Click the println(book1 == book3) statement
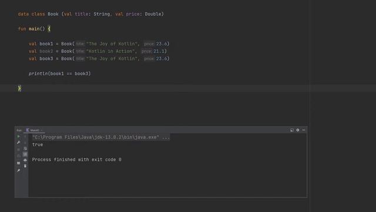The image size is (376, 212). 60,74
